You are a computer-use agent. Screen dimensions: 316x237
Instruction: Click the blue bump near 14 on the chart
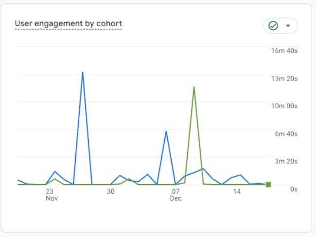[240, 175]
